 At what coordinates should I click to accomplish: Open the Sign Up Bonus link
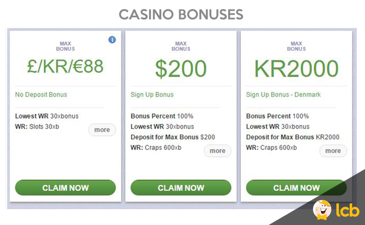(x=152, y=95)
